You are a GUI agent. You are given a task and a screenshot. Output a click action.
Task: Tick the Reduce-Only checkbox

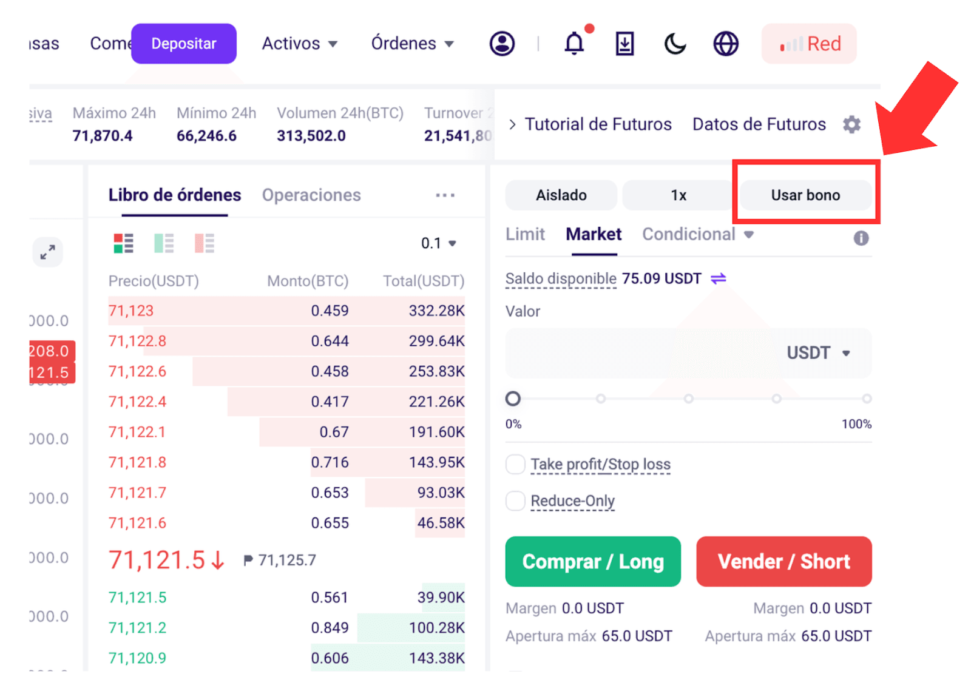(515, 501)
